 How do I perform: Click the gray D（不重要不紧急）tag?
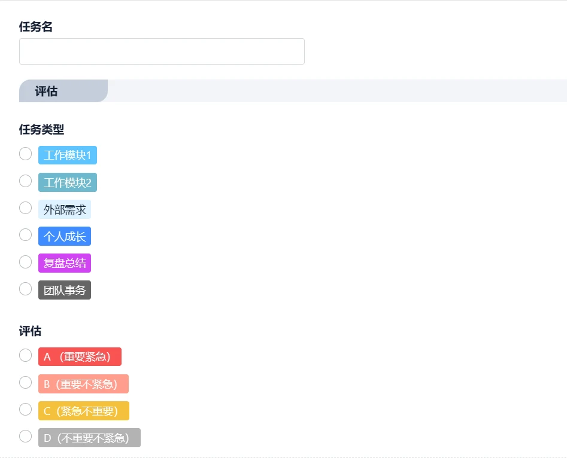tap(89, 438)
